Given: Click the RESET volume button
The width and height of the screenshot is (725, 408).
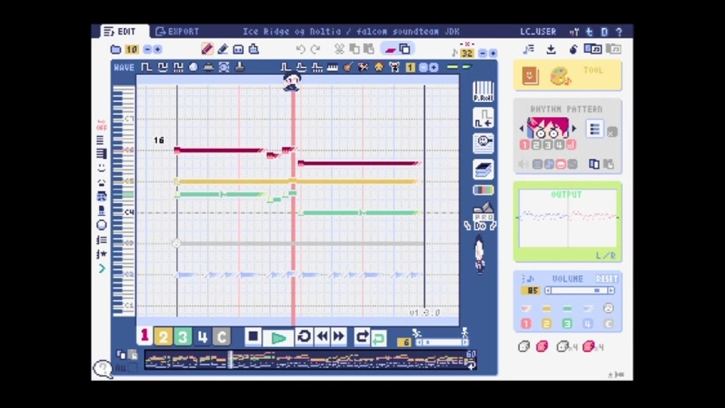Looking at the screenshot, I should coord(606,279).
